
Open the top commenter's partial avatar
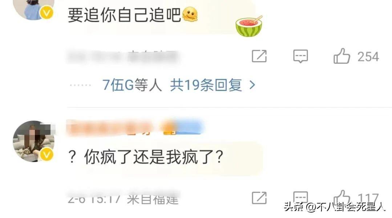click(33, 9)
